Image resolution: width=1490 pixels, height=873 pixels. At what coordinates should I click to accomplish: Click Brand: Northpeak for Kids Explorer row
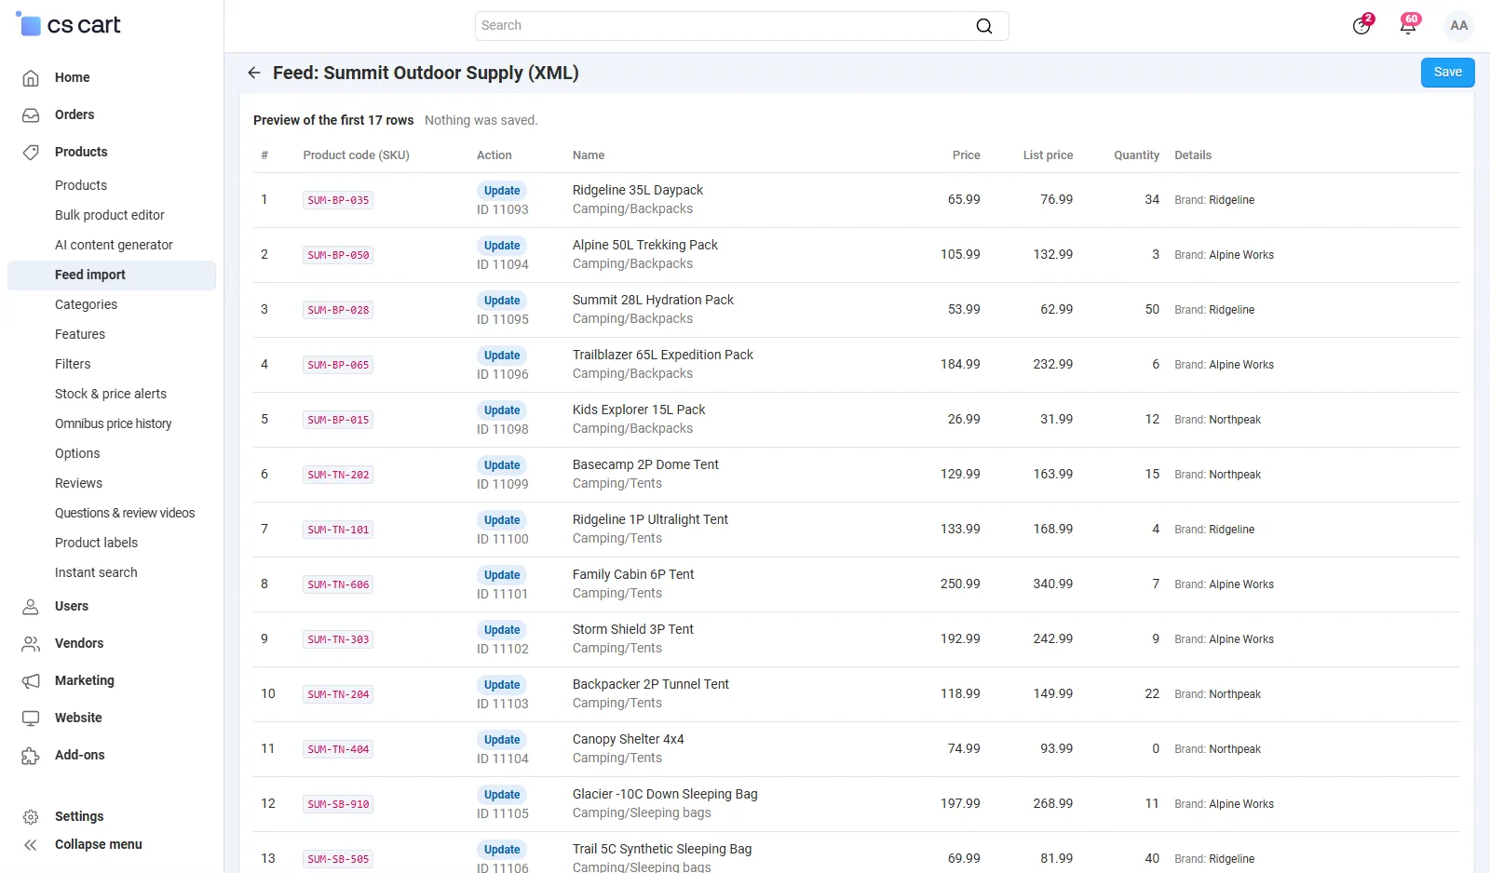(1218, 420)
